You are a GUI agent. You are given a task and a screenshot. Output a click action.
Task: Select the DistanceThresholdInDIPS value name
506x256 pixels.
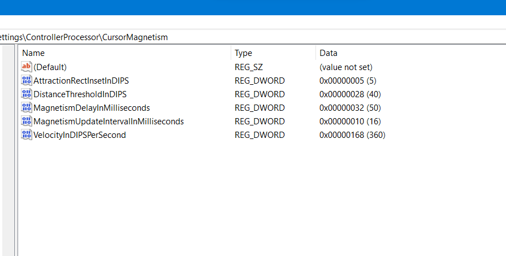coord(80,94)
